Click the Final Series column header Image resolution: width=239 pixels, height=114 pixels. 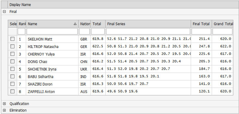point(148,24)
